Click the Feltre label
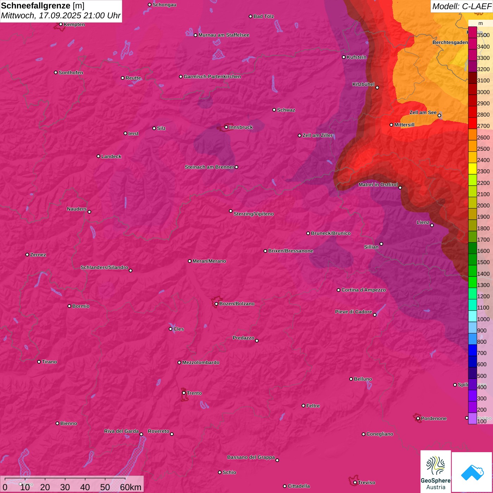This screenshot has height=493, width=493. pyautogui.click(x=313, y=406)
